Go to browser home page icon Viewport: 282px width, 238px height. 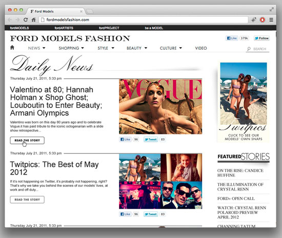34,20
